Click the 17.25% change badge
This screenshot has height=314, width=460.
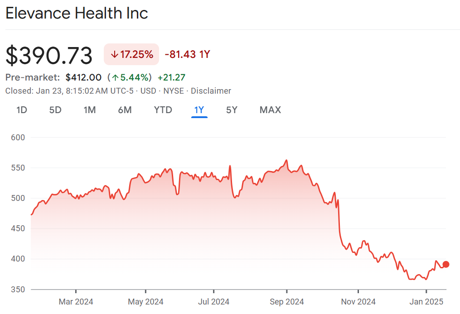(x=131, y=55)
